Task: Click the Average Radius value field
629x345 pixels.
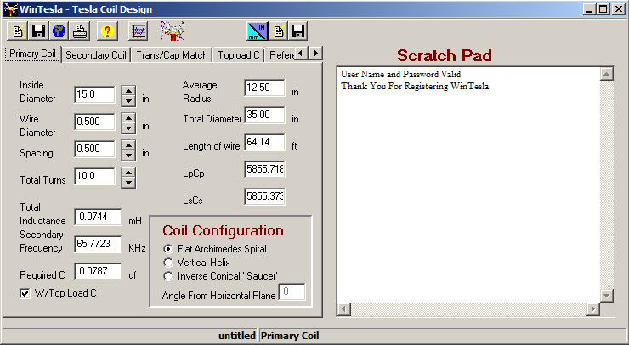Action: pos(264,88)
